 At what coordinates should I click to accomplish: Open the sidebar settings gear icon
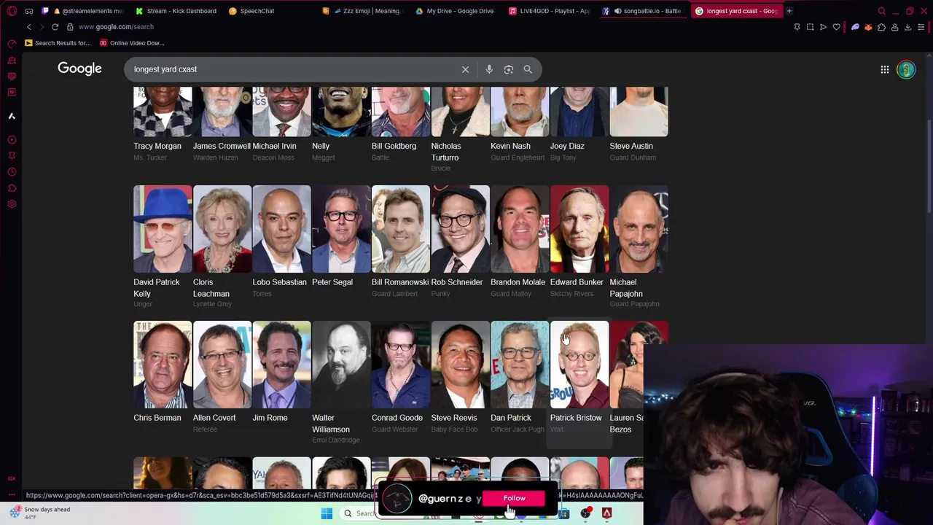click(12, 204)
